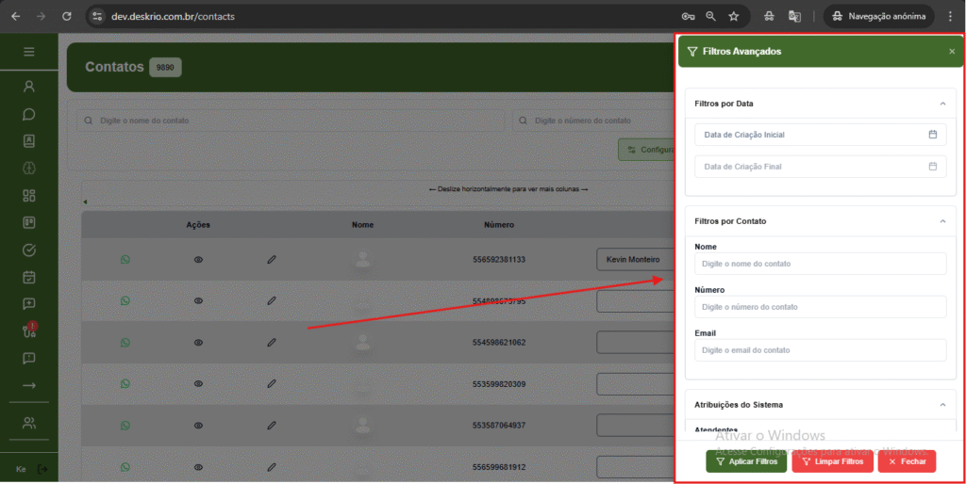966x484 pixels.
Task: Click the sidebar icon with red notification badge
Action: (29, 331)
